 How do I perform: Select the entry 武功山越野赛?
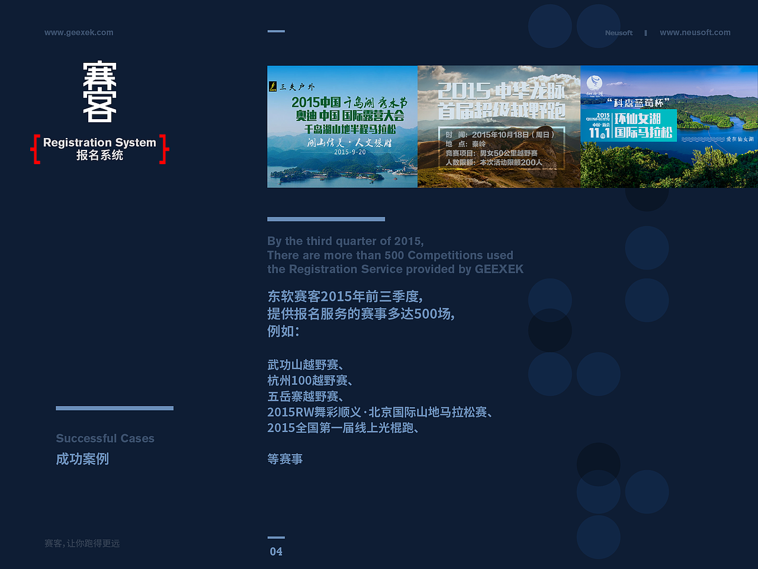tap(306, 365)
